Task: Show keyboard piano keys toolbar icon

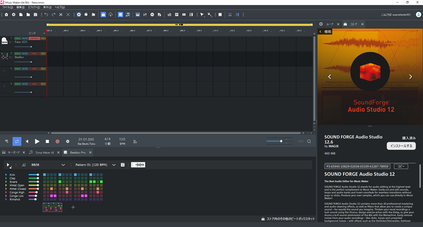Action: click(137, 15)
